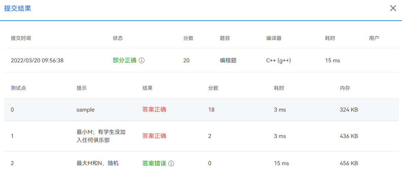402x173 pixels.
Task: Click score 2 in test point 1 row
Action: (x=210, y=136)
